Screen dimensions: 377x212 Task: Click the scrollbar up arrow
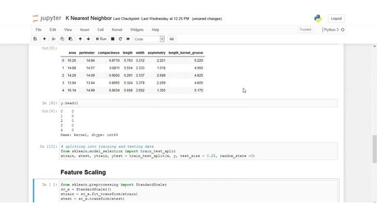375,46
